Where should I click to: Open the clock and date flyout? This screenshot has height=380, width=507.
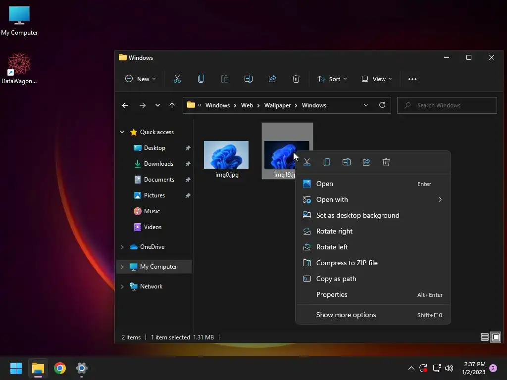pyautogui.click(x=474, y=368)
